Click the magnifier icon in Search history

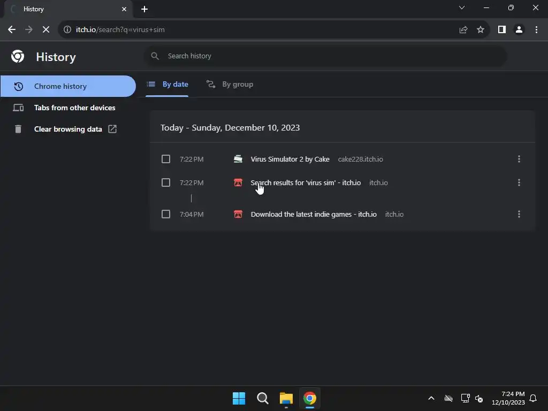tap(155, 56)
